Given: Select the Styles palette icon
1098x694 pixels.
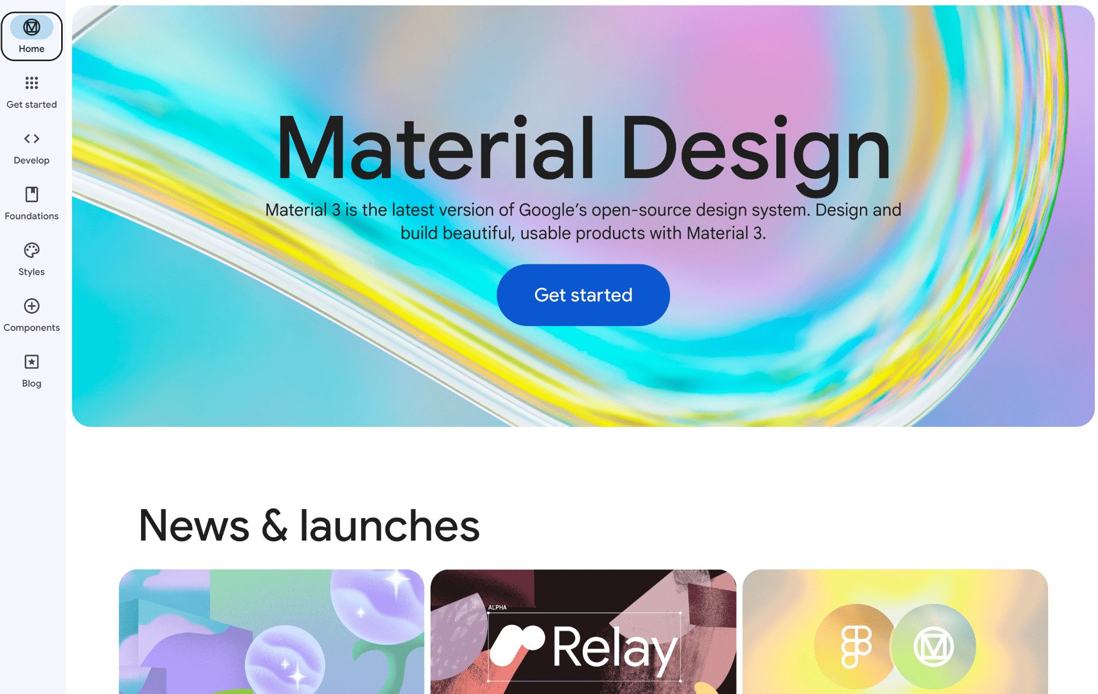Looking at the screenshot, I should (x=32, y=250).
